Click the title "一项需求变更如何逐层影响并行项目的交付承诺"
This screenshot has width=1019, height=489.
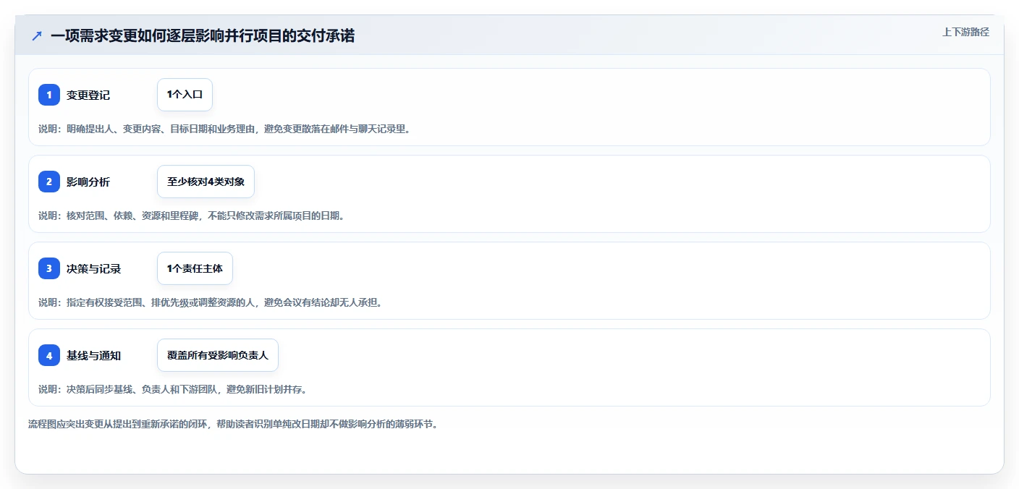tap(203, 36)
